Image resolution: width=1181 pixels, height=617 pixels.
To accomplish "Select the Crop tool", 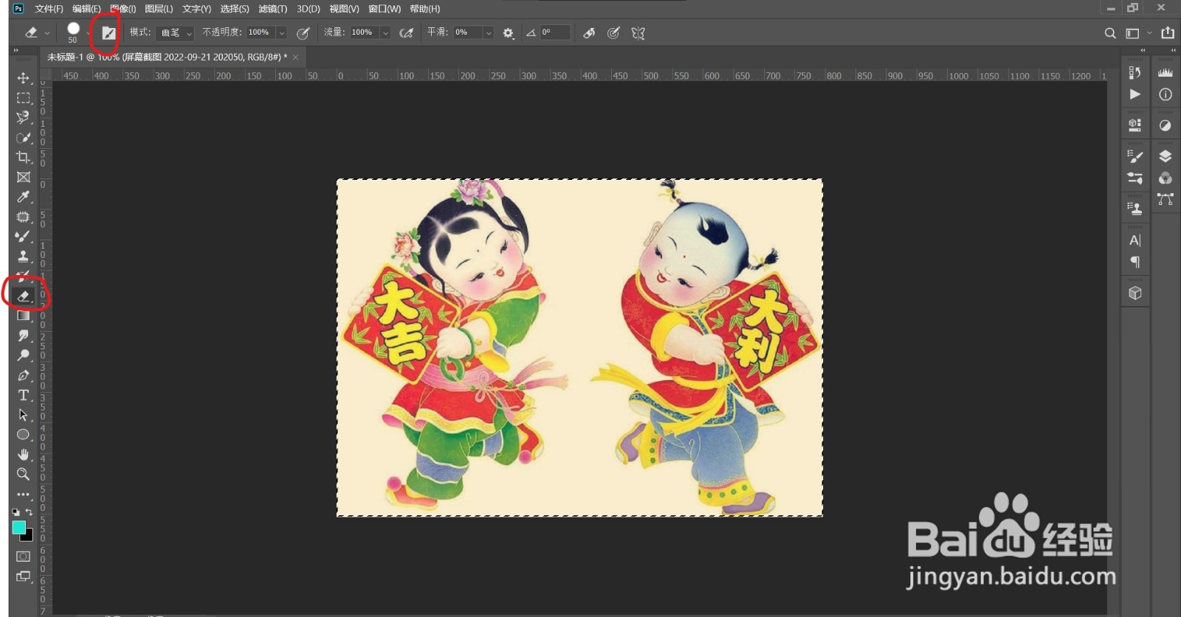I will (x=24, y=157).
